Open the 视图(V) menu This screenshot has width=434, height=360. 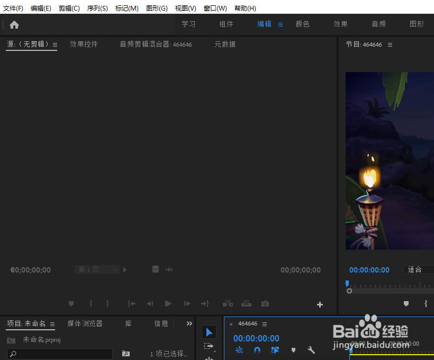tap(185, 8)
